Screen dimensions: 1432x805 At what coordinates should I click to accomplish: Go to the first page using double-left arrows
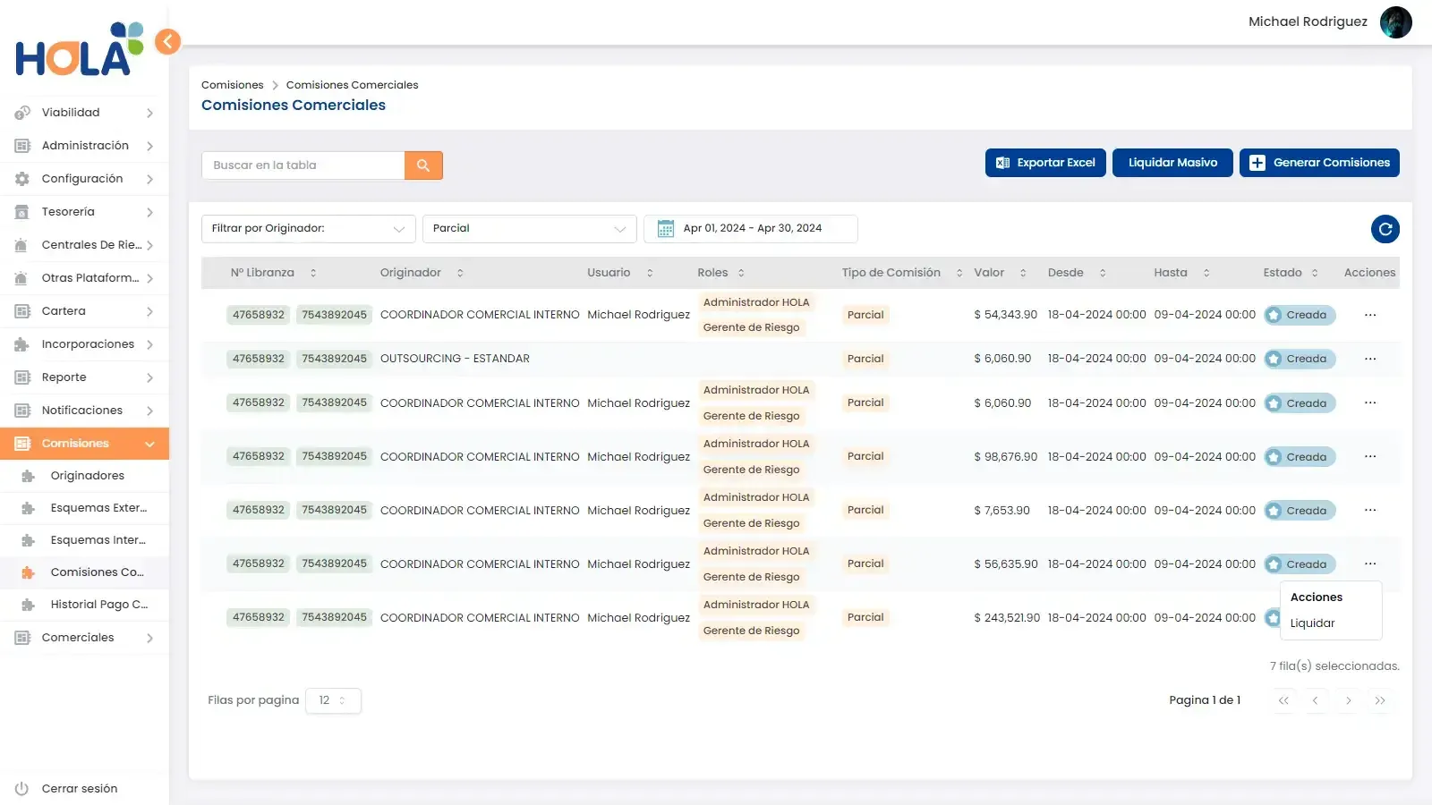(x=1283, y=700)
